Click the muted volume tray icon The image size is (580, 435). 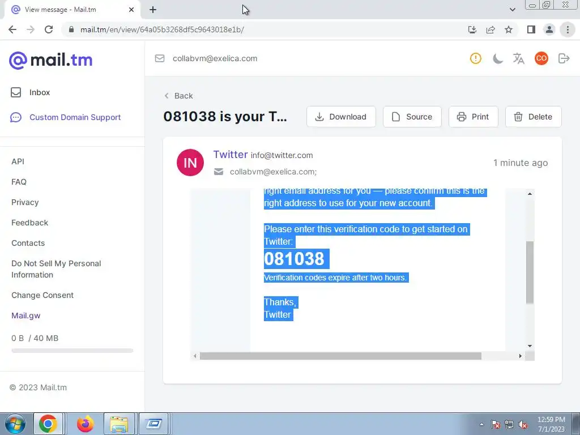pyautogui.click(x=523, y=424)
